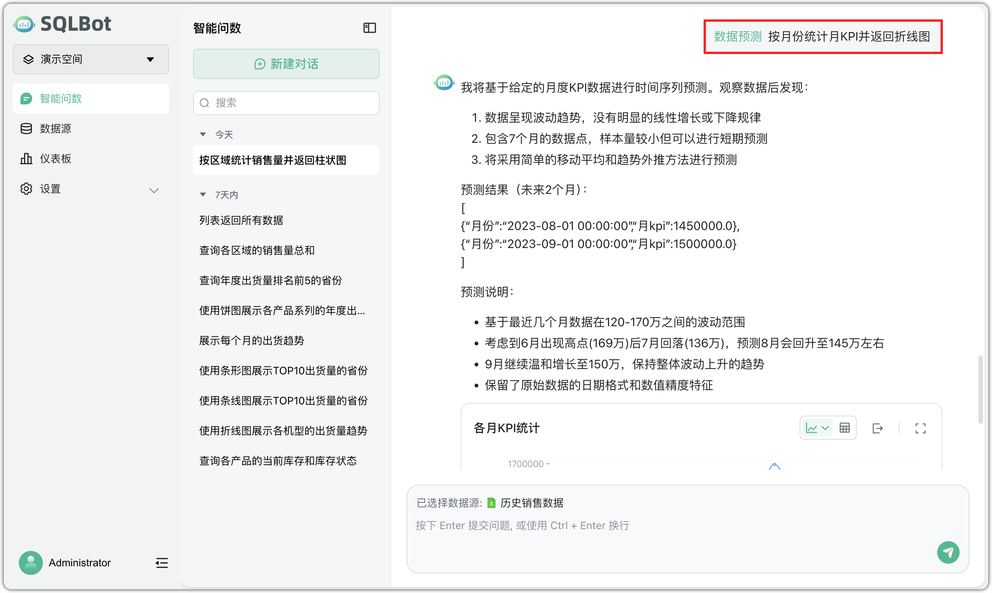Click the SQLBot robot avatar next to the answer
This screenshot has height=593, width=992.
(443, 83)
